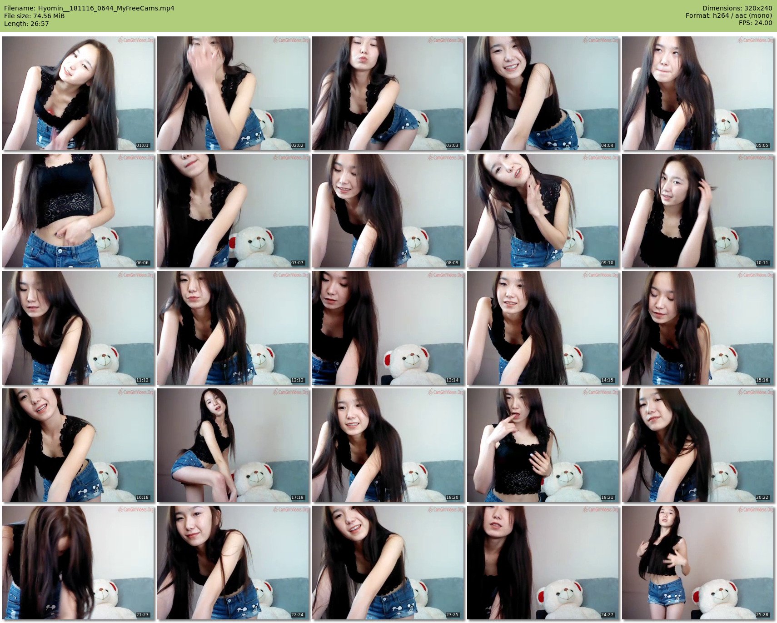Click the thumbnail marked 11:12
The image size is (777, 623).
pos(78,328)
